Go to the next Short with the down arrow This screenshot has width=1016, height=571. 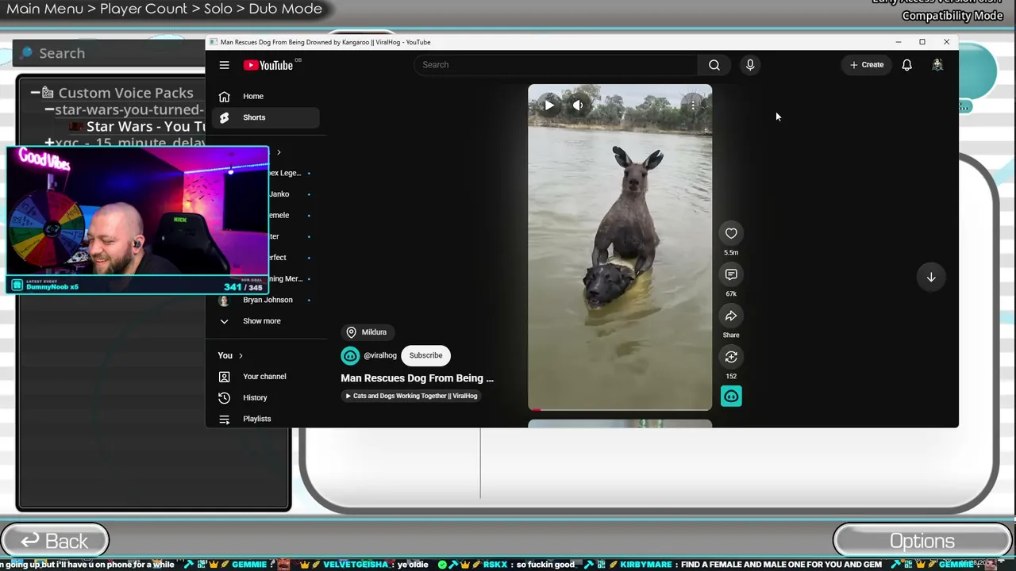point(931,277)
